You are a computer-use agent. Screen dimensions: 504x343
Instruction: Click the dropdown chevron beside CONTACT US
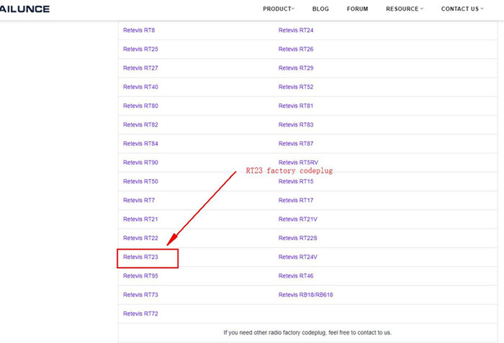pyautogui.click(x=482, y=9)
